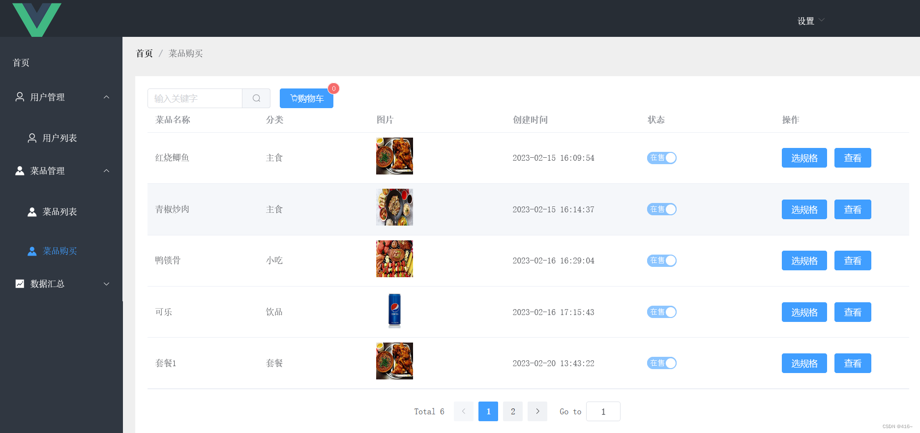This screenshot has height=433, width=920.
Task: Open the 设置 dropdown in header
Action: tap(811, 21)
